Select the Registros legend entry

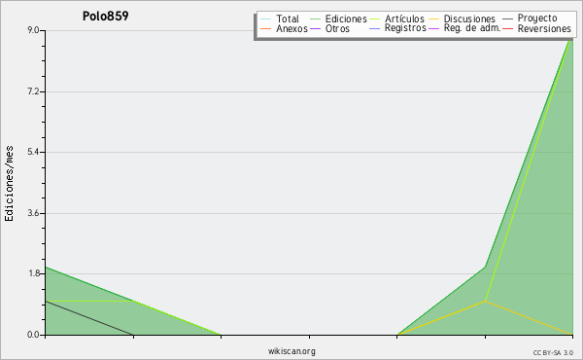[405, 28]
